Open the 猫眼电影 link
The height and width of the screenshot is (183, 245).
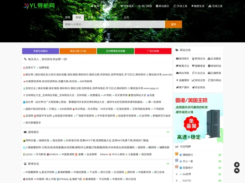[164, 147]
